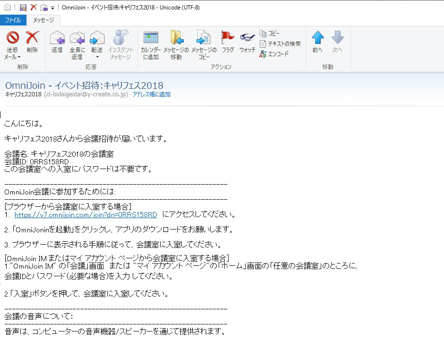Open the Forward (転送) dropdown arrow
The height and width of the screenshot is (340, 444).
(x=97, y=57)
